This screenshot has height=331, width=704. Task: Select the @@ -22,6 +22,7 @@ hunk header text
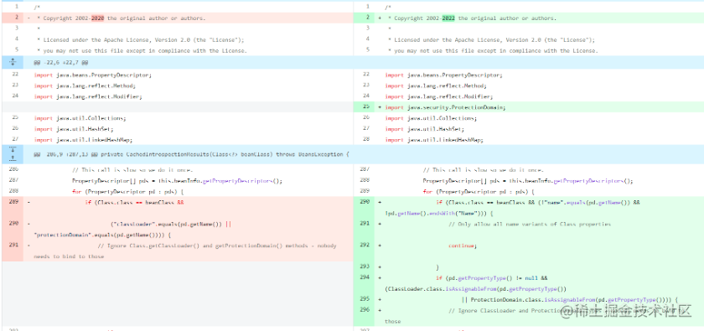click(x=61, y=62)
